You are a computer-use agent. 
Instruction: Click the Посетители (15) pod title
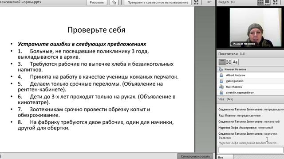tap(232, 54)
